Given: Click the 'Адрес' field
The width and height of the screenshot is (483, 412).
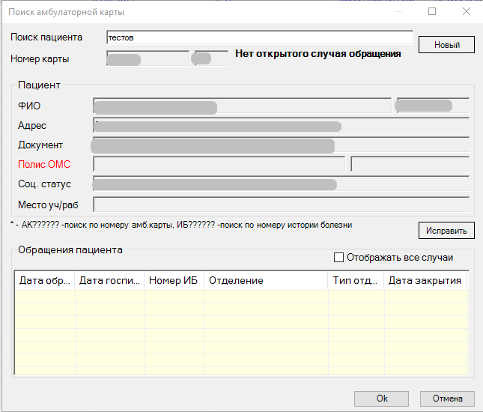Looking at the screenshot, I should click(x=281, y=125).
